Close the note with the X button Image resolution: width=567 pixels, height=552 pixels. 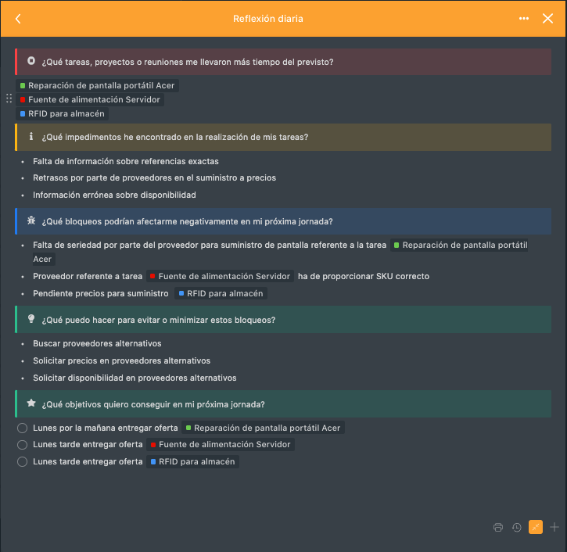pyautogui.click(x=547, y=19)
